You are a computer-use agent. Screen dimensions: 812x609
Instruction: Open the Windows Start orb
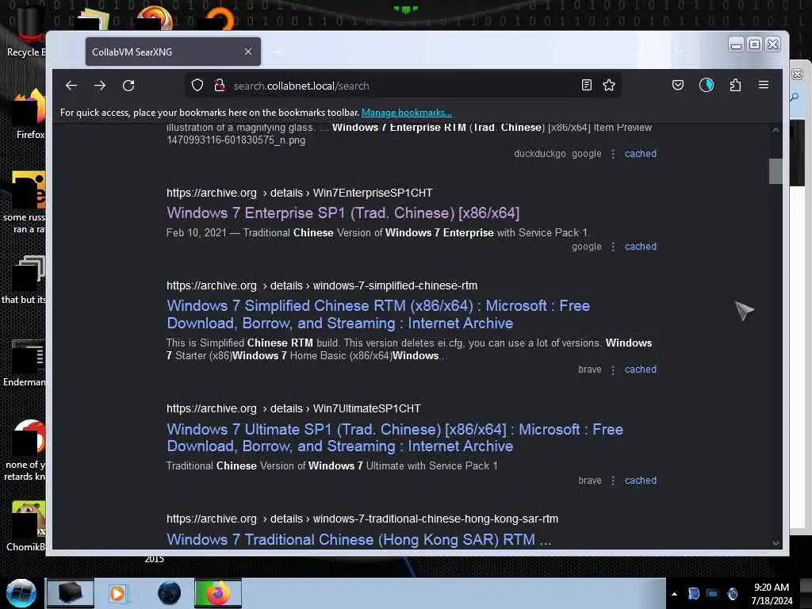(21, 593)
